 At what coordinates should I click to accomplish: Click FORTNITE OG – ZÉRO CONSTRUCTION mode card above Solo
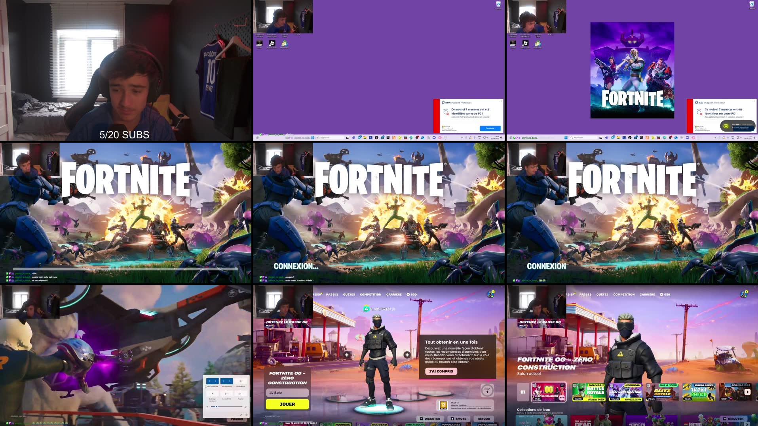coord(287,378)
